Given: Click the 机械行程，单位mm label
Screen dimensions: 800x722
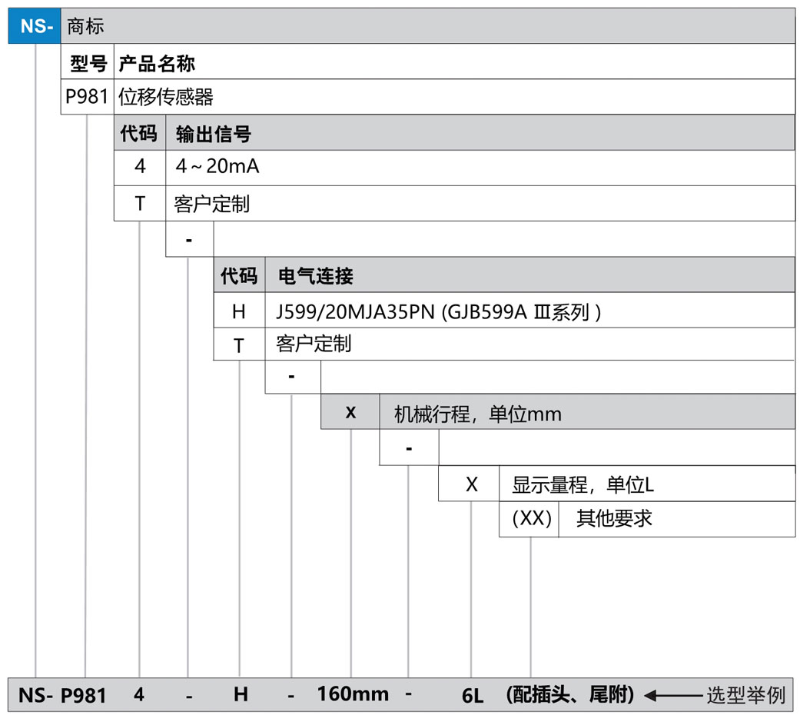Looking at the screenshot, I should pyautogui.click(x=477, y=414).
